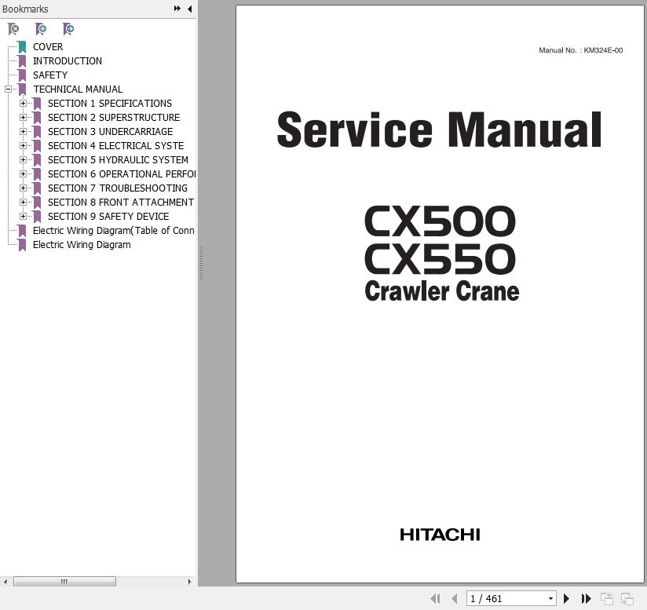The height and width of the screenshot is (610, 647).
Task: Expand SECTION 2 SUPERSTRUCTURE node
Action: point(23,117)
